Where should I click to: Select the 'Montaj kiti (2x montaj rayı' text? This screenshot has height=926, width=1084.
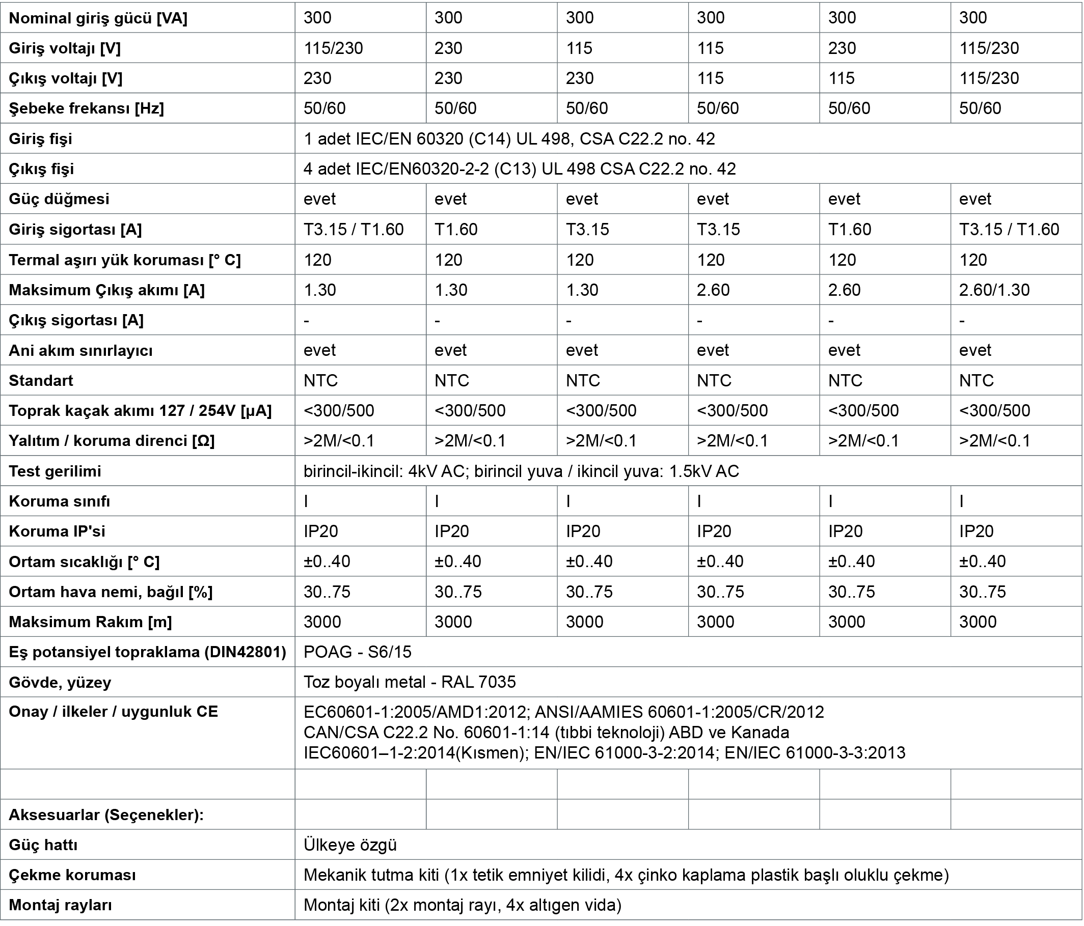[402, 906]
